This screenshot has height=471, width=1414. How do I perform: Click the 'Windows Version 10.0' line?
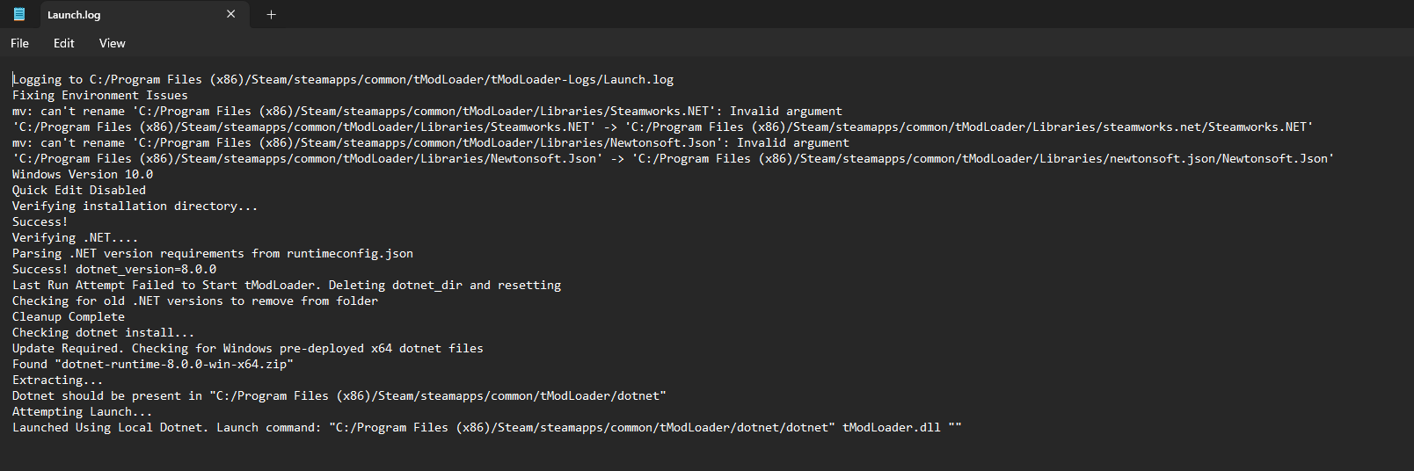tap(83, 175)
